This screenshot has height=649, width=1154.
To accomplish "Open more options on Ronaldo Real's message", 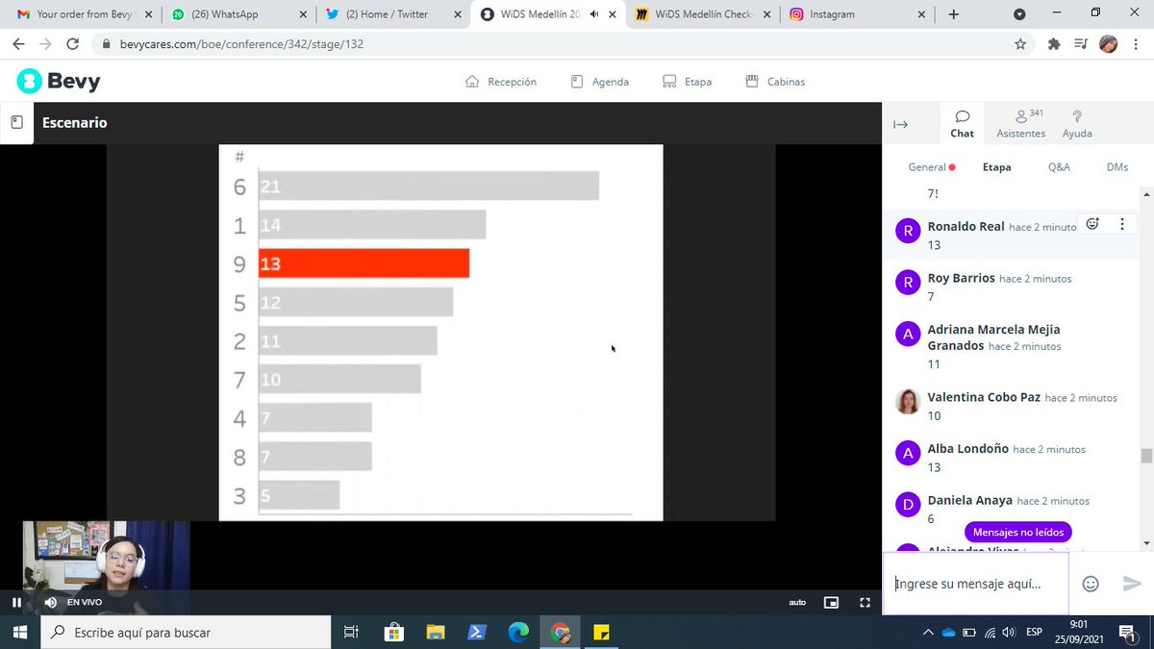I will click(1121, 224).
